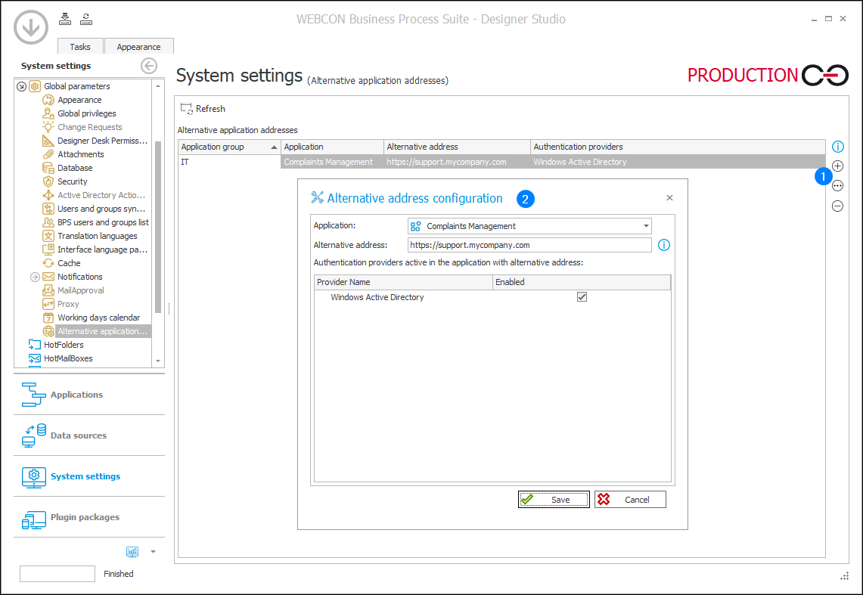
Task: Click the empty status input box at bottom left
Action: (x=57, y=574)
